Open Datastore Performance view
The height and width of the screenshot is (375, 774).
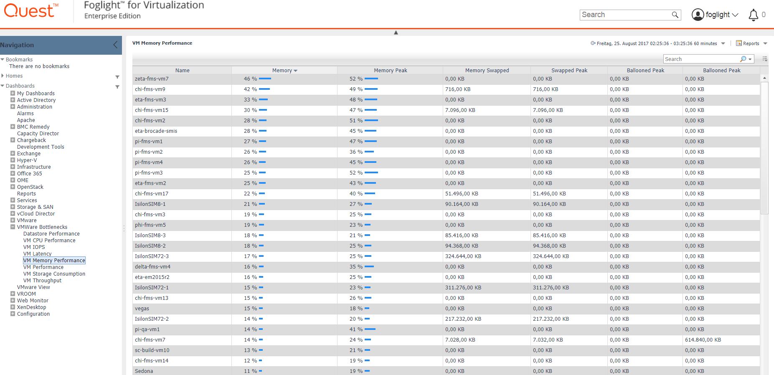(51, 233)
